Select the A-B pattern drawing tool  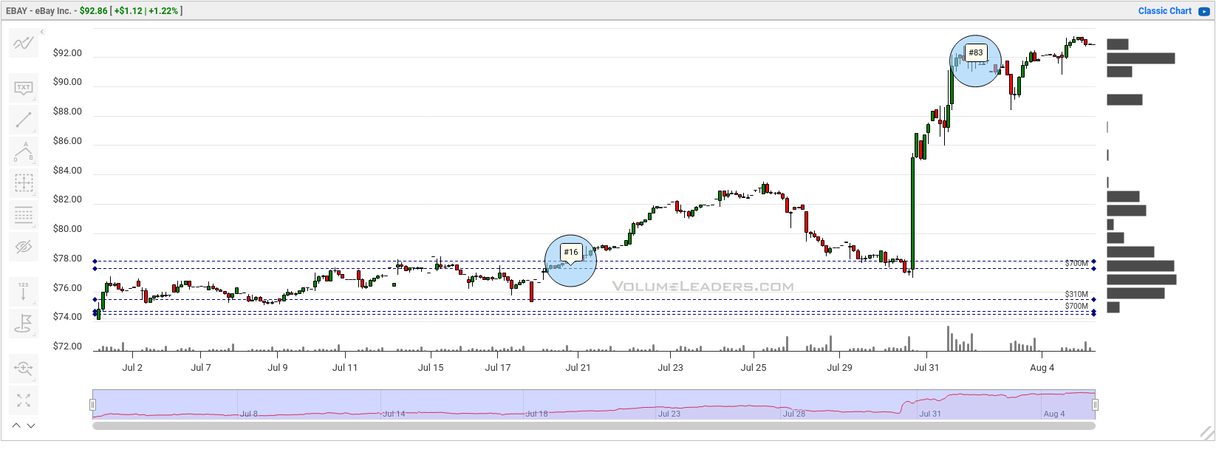24,151
